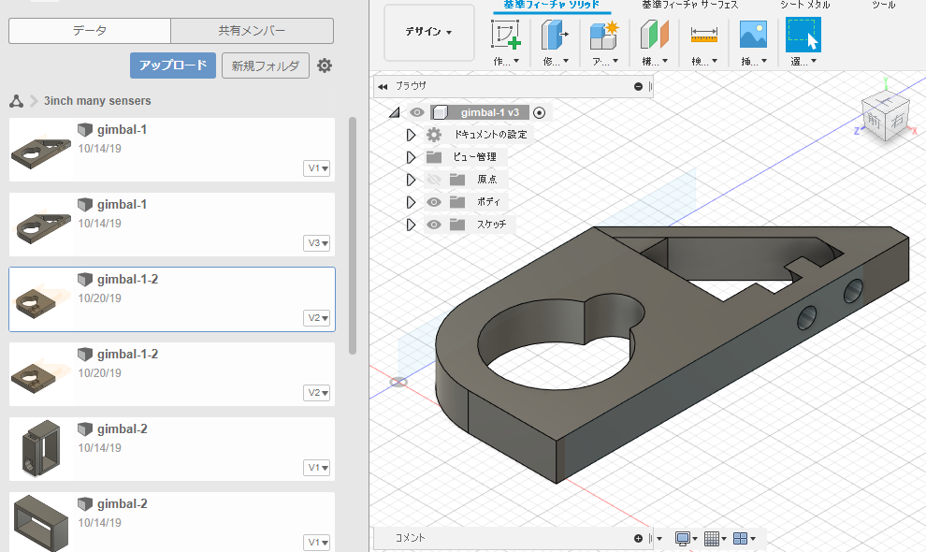Expand the 原点 node
Image resolution: width=926 pixels, height=552 pixels.
pos(411,180)
